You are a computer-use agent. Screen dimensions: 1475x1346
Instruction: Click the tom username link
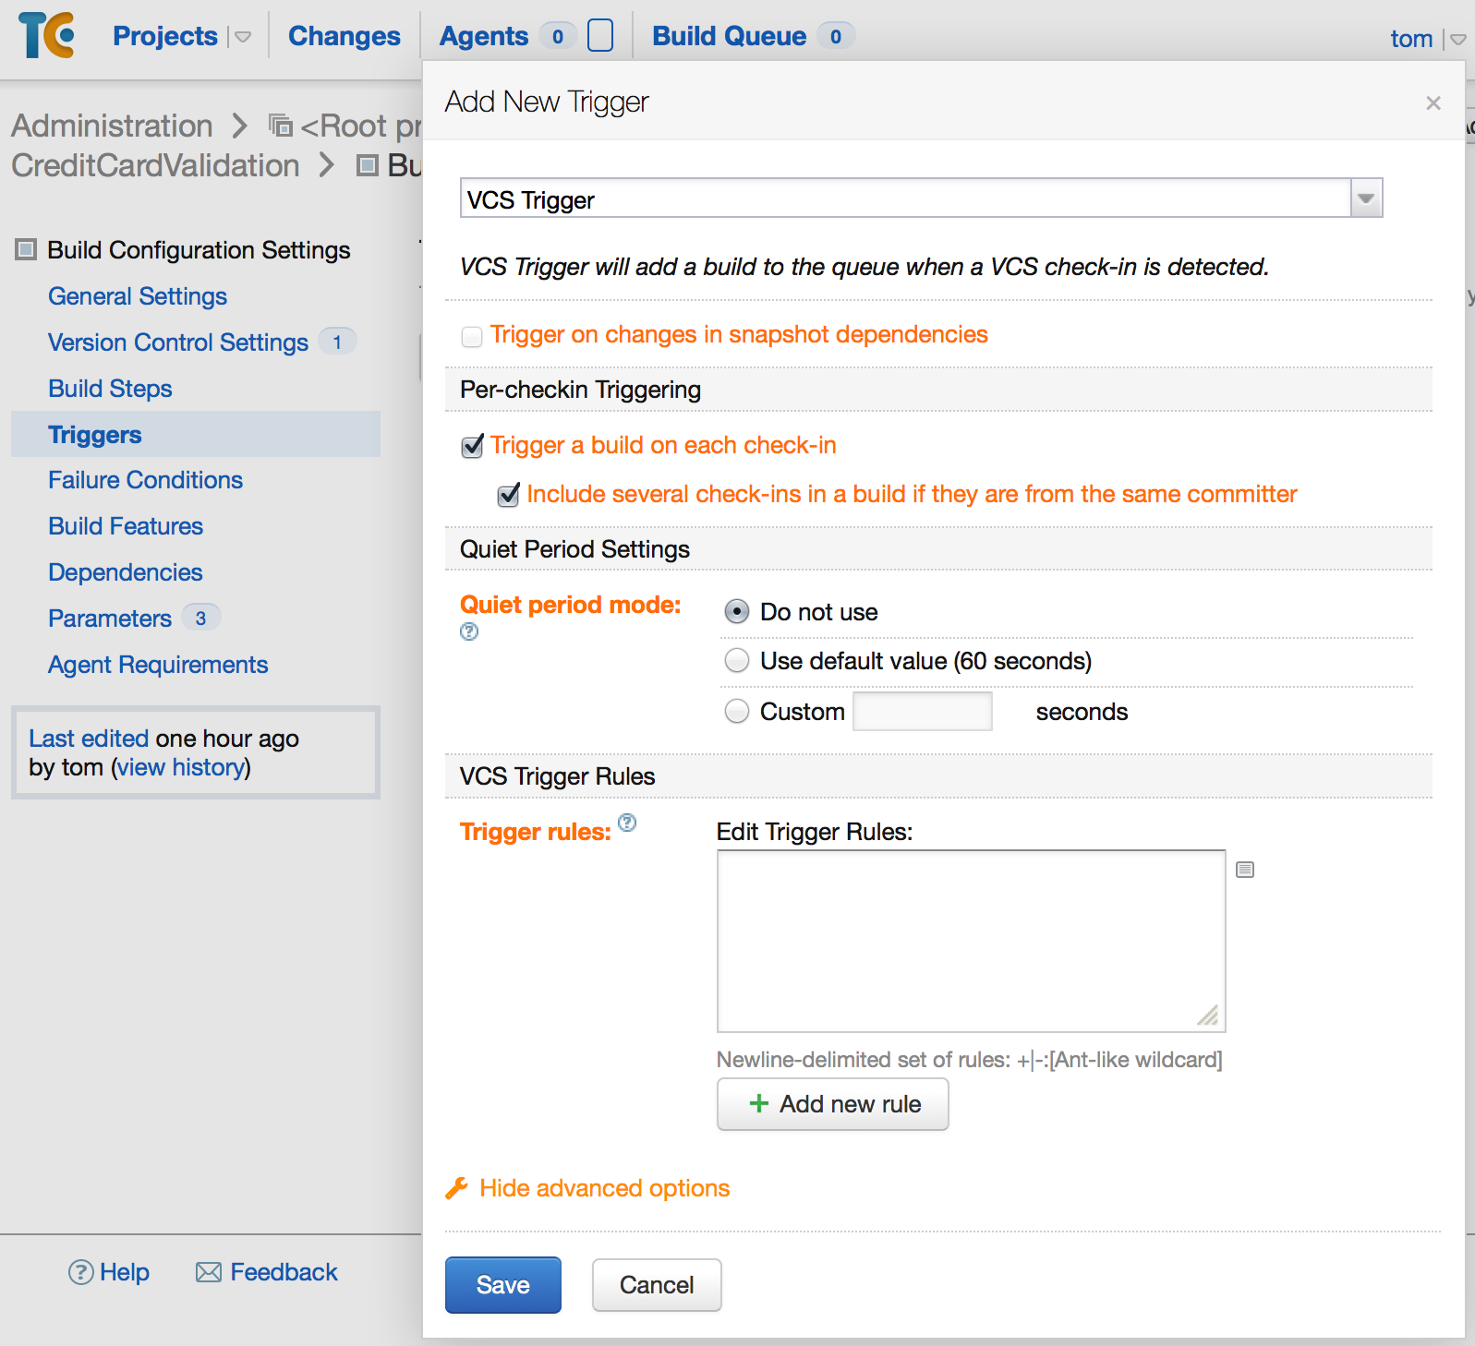(1411, 39)
